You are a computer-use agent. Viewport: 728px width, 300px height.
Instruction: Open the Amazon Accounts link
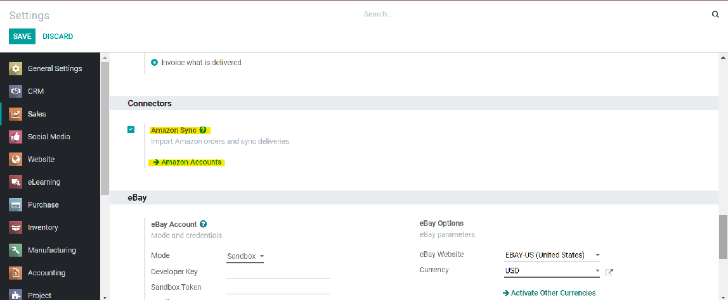187,162
